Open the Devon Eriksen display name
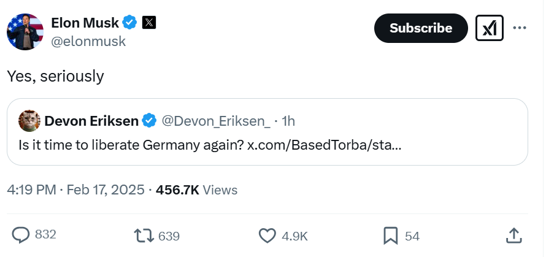 point(91,121)
